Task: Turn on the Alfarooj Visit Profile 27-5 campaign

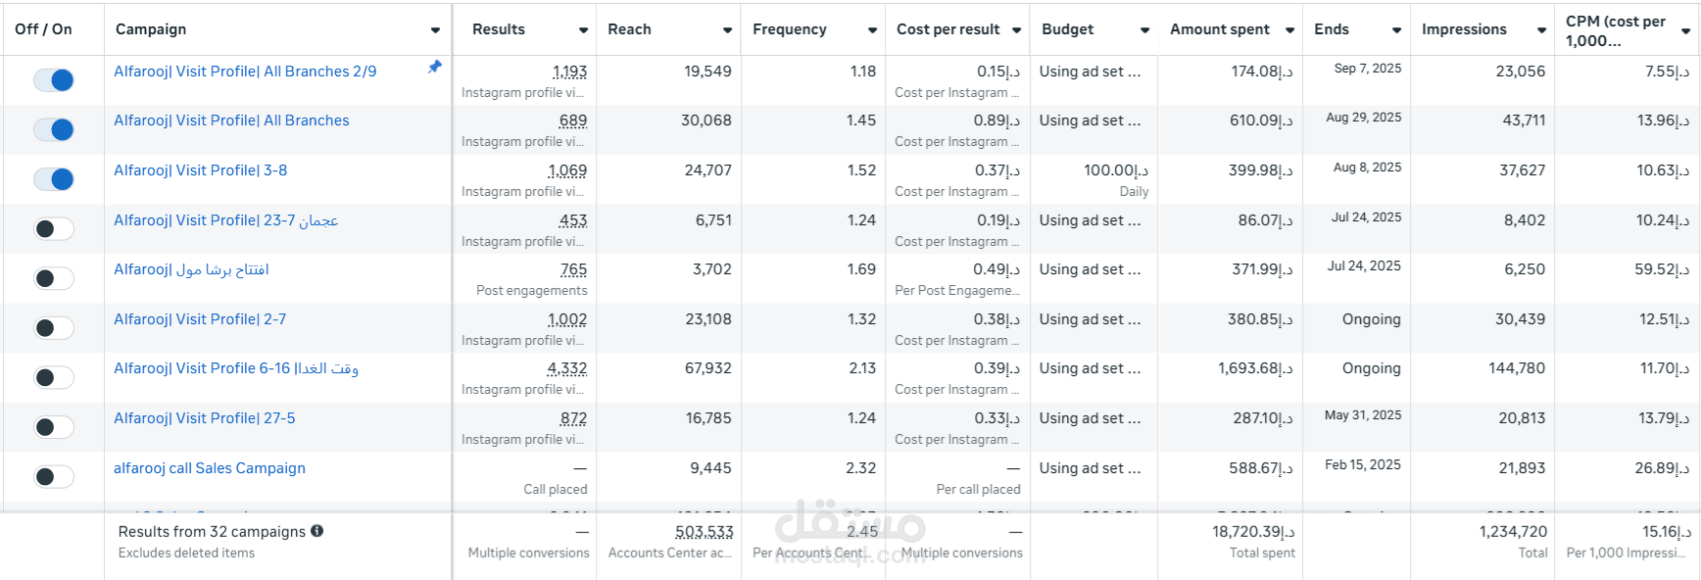Action: point(54,427)
